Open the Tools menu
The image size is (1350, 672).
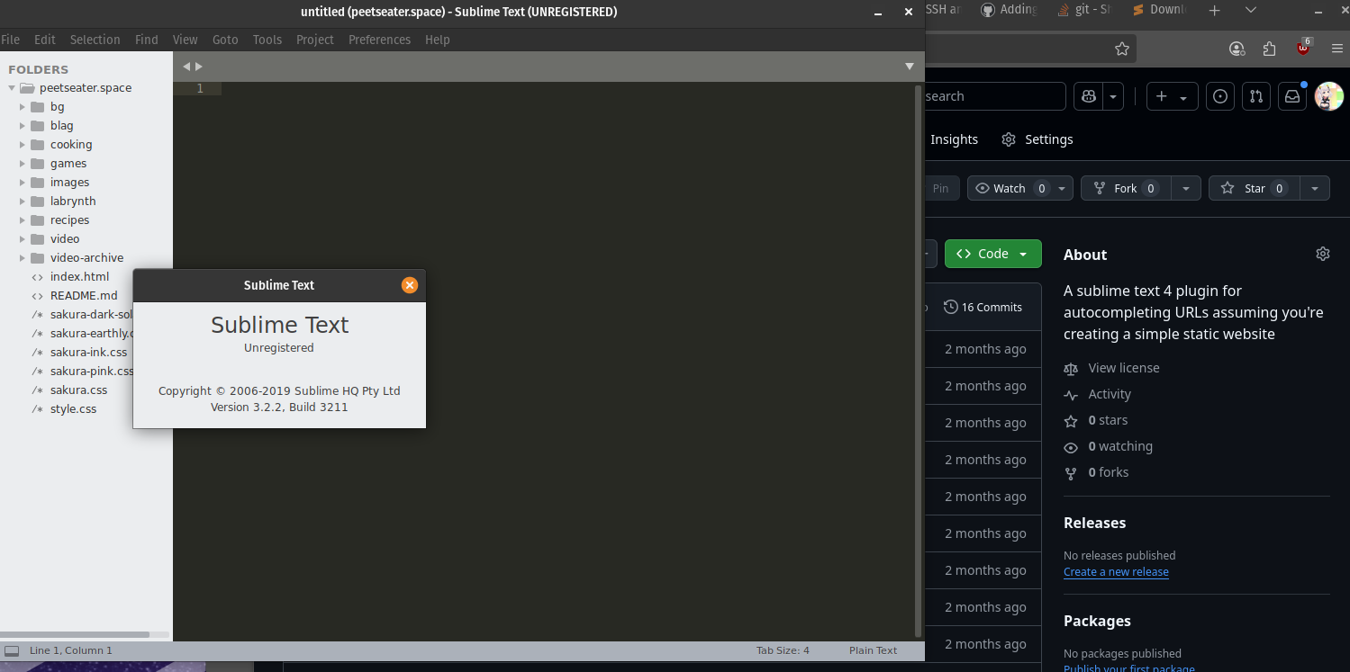(267, 40)
